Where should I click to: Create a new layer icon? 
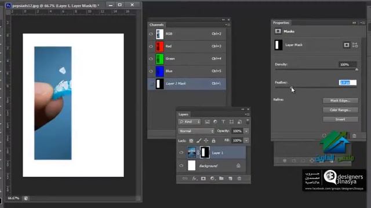[x=230, y=179]
